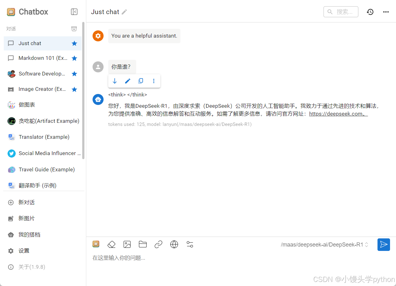Edit the Just chat title pencil icon
This screenshot has width=396, height=286.
click(125, 12)
